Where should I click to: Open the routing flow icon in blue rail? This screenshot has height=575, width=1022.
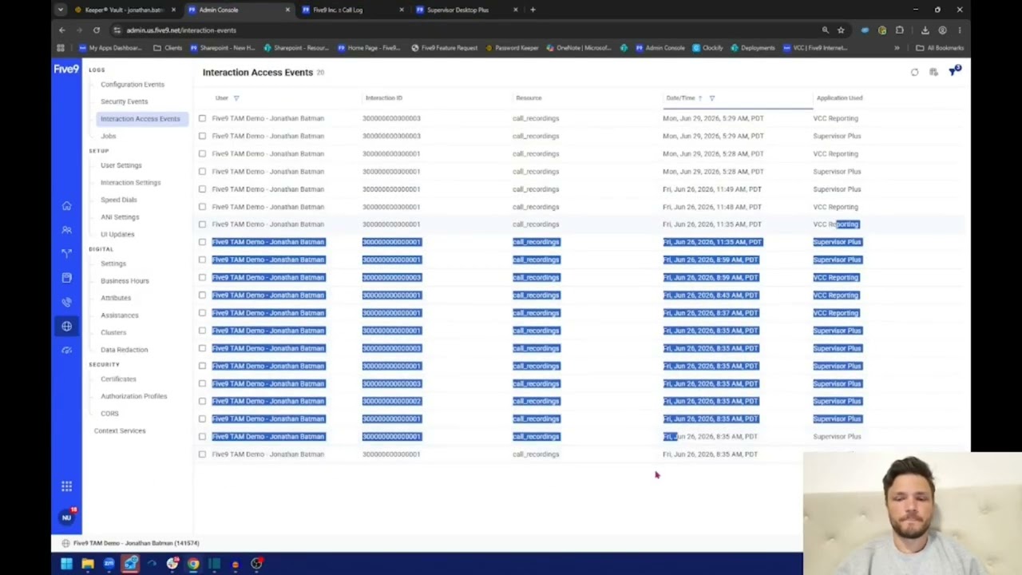[66, 253]
